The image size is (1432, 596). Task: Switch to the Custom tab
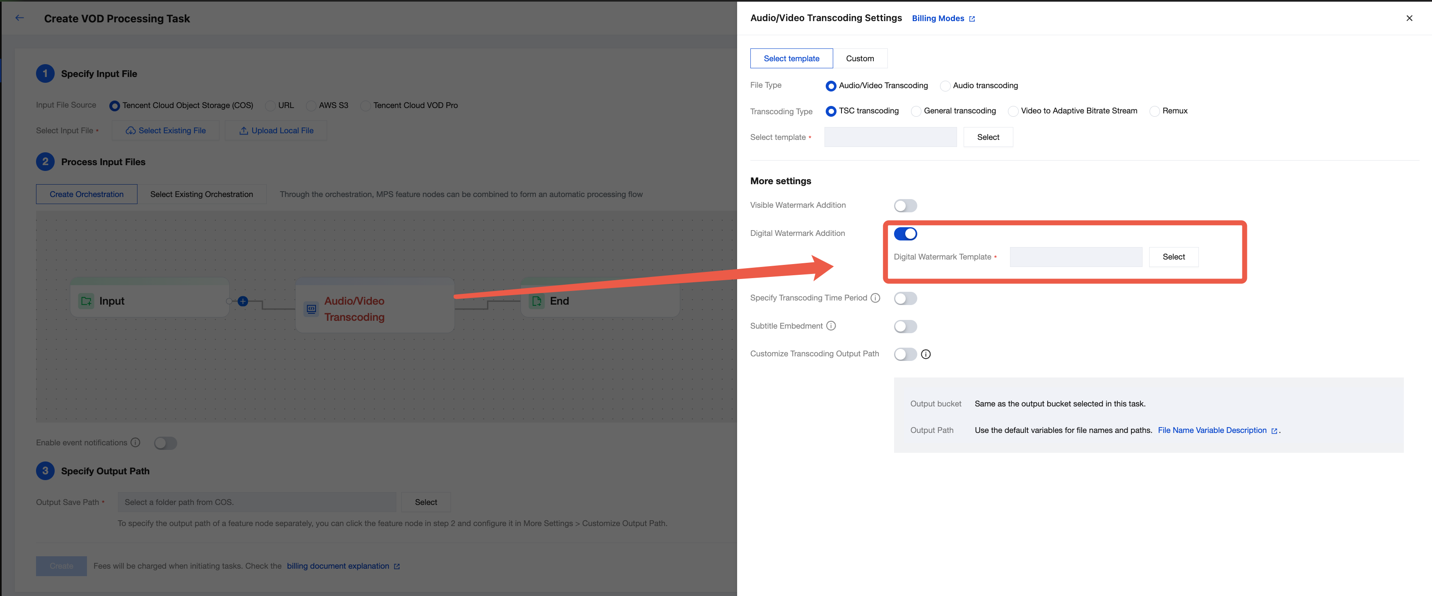point(859,58)
